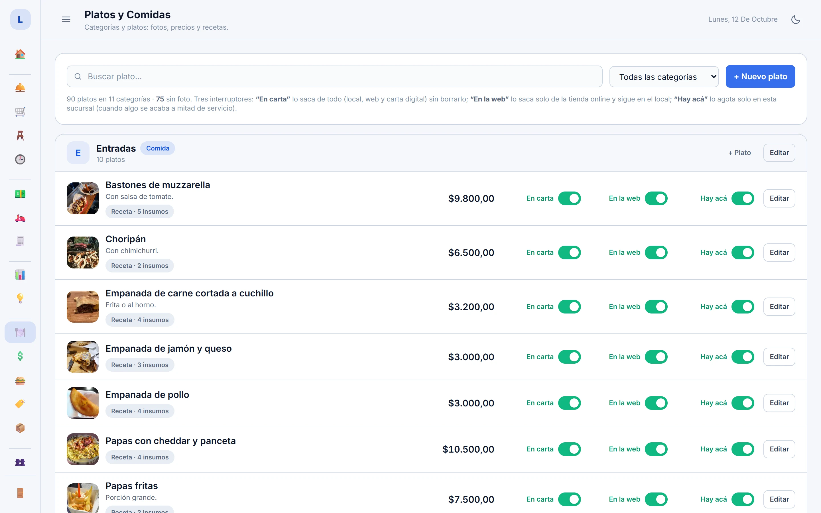This screenshot has height=513, width=821.
Task: Click the delivery scooter sidebar icon
Action: click(20, 218)
